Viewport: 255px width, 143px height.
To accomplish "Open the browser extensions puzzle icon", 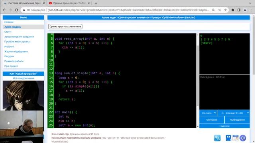I will pos(233,10).
